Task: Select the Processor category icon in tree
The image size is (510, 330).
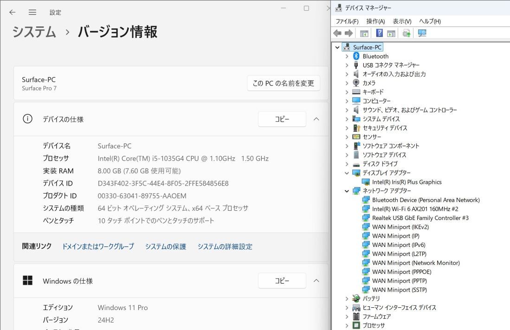Action: click(x=356, y=325)
